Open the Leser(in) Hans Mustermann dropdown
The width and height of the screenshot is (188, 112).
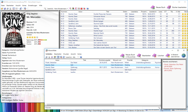point(68,9)
